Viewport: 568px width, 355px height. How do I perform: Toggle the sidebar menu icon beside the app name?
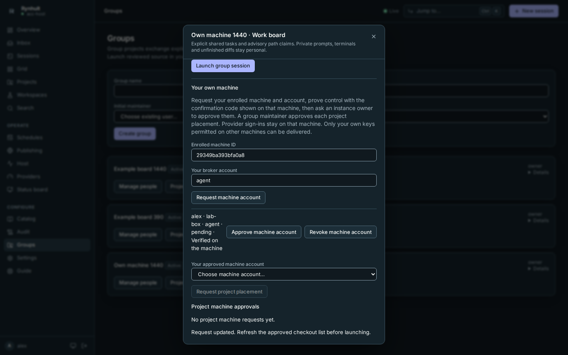click(11, 11)
